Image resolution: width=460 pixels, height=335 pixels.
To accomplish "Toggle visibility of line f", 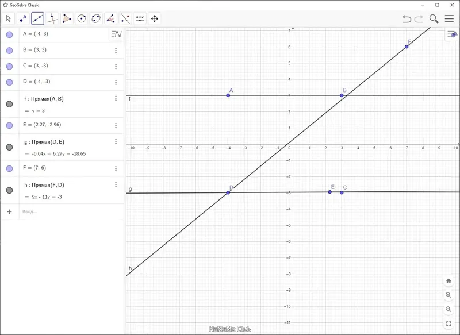I will (x=9, y=104).
